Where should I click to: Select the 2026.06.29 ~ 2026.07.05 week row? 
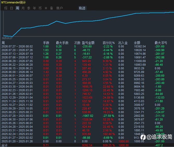pyautogui.click(x=87, y=61)
